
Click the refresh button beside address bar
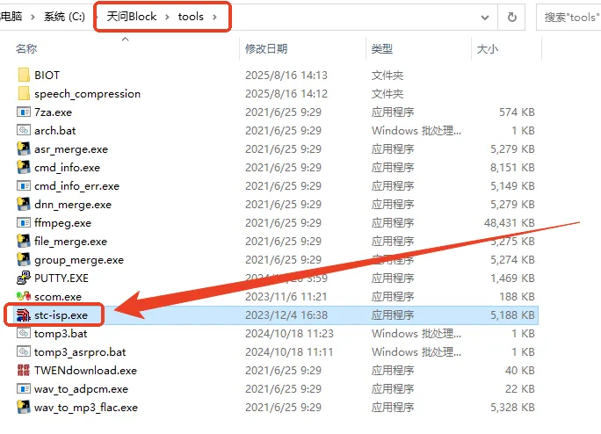point(511,17)
